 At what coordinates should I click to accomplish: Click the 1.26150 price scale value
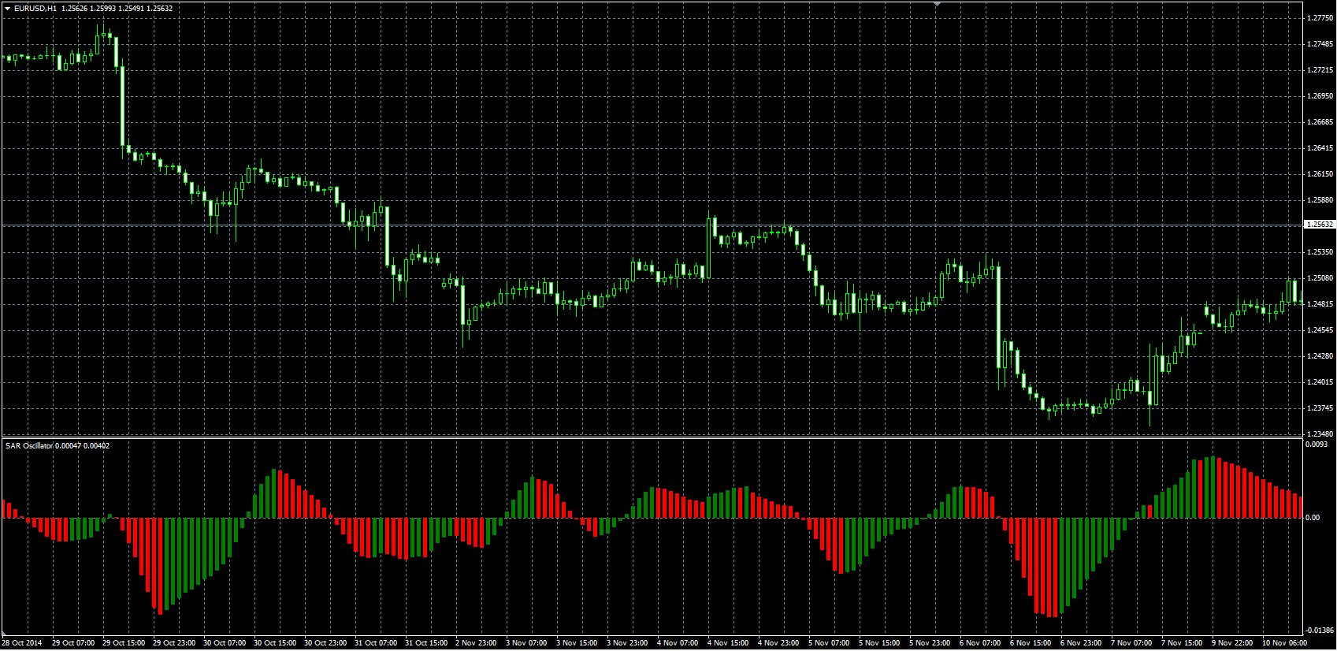[1320, 174]
